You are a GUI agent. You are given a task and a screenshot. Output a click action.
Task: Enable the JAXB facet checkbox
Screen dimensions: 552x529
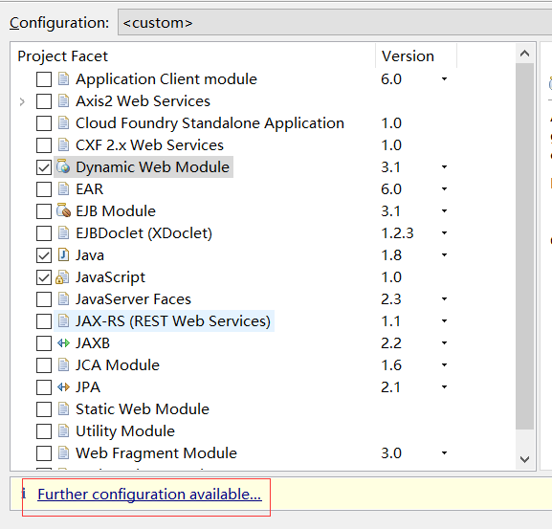(x=44, y=343)
